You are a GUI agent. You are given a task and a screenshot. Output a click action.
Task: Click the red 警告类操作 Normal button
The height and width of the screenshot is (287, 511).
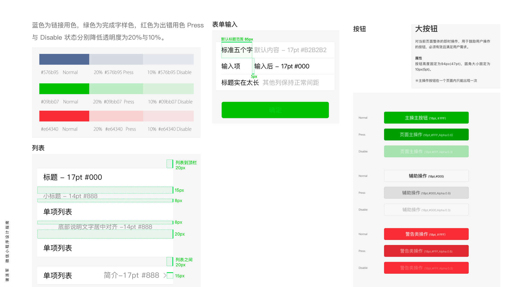[x=426, y=234]
